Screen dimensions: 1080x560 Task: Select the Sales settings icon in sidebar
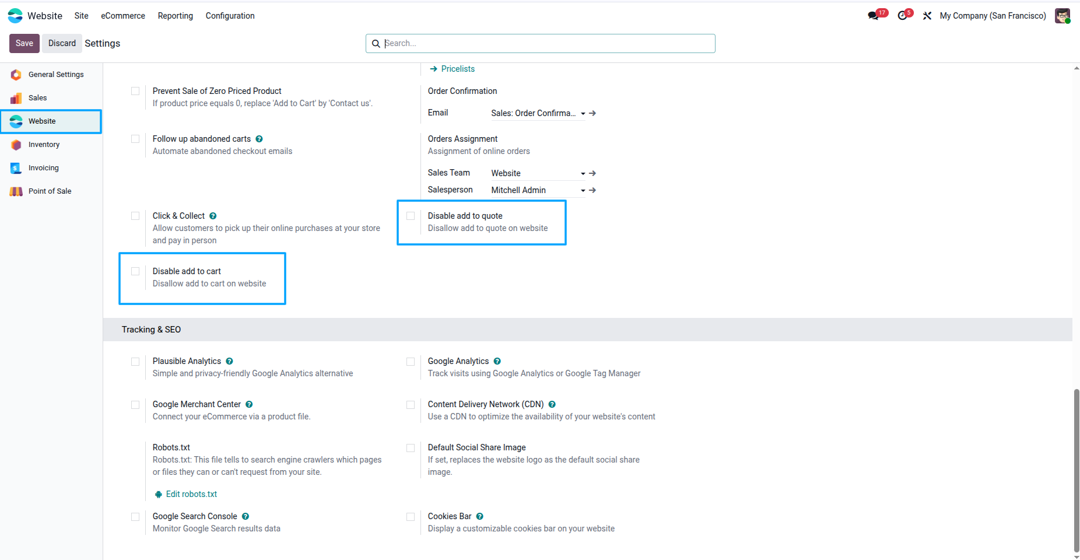16,97
